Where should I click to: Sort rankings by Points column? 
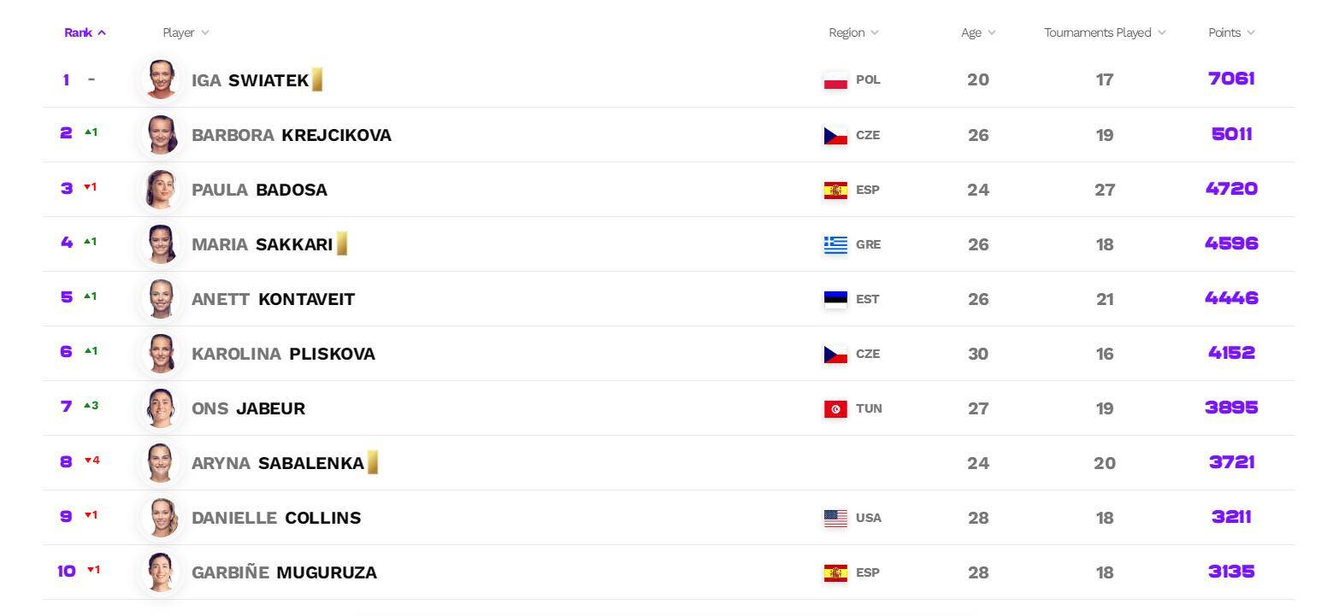pyautogui.click(x=1231, y=32)
